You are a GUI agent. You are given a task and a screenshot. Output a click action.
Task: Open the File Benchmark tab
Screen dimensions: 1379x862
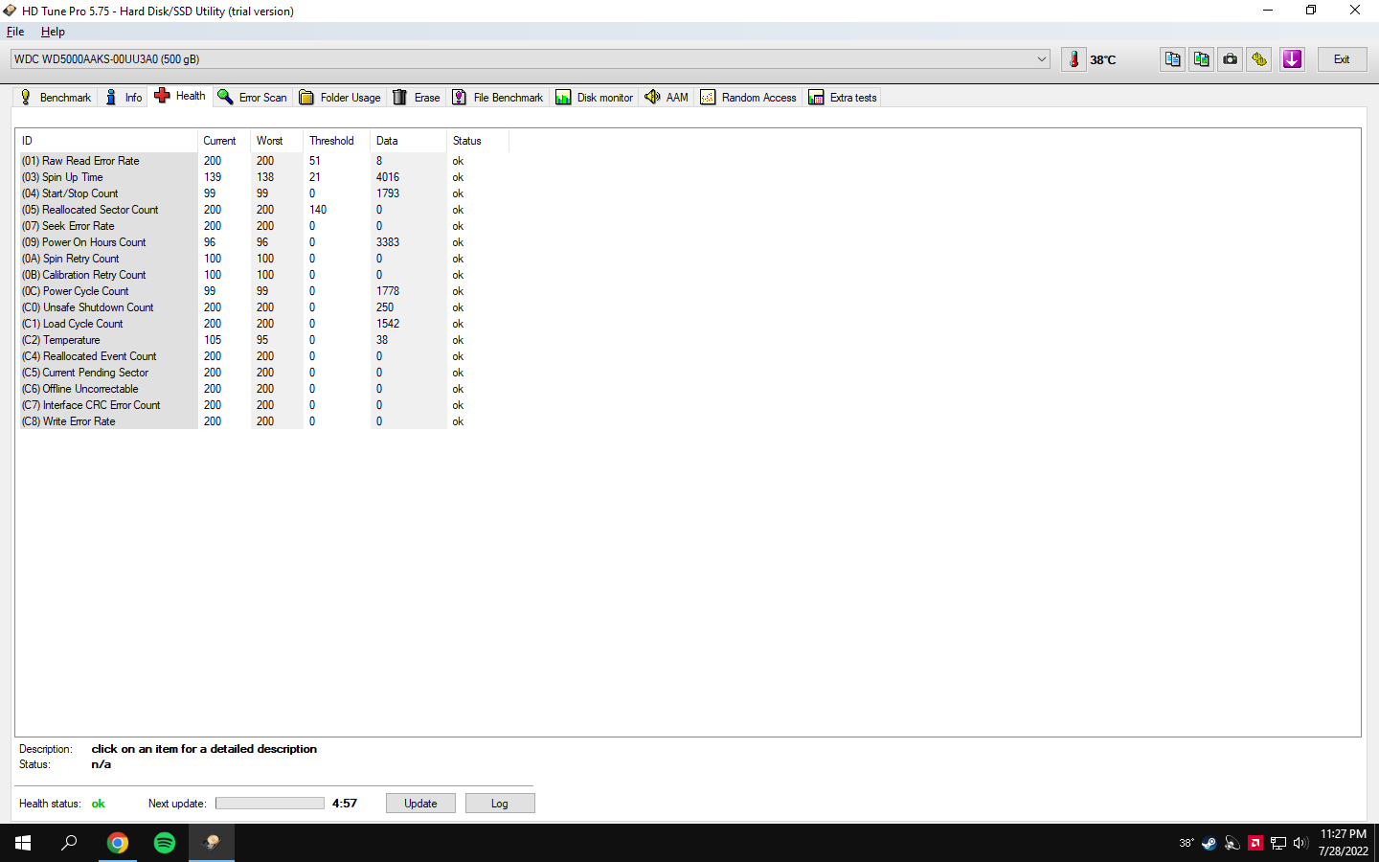498,98
